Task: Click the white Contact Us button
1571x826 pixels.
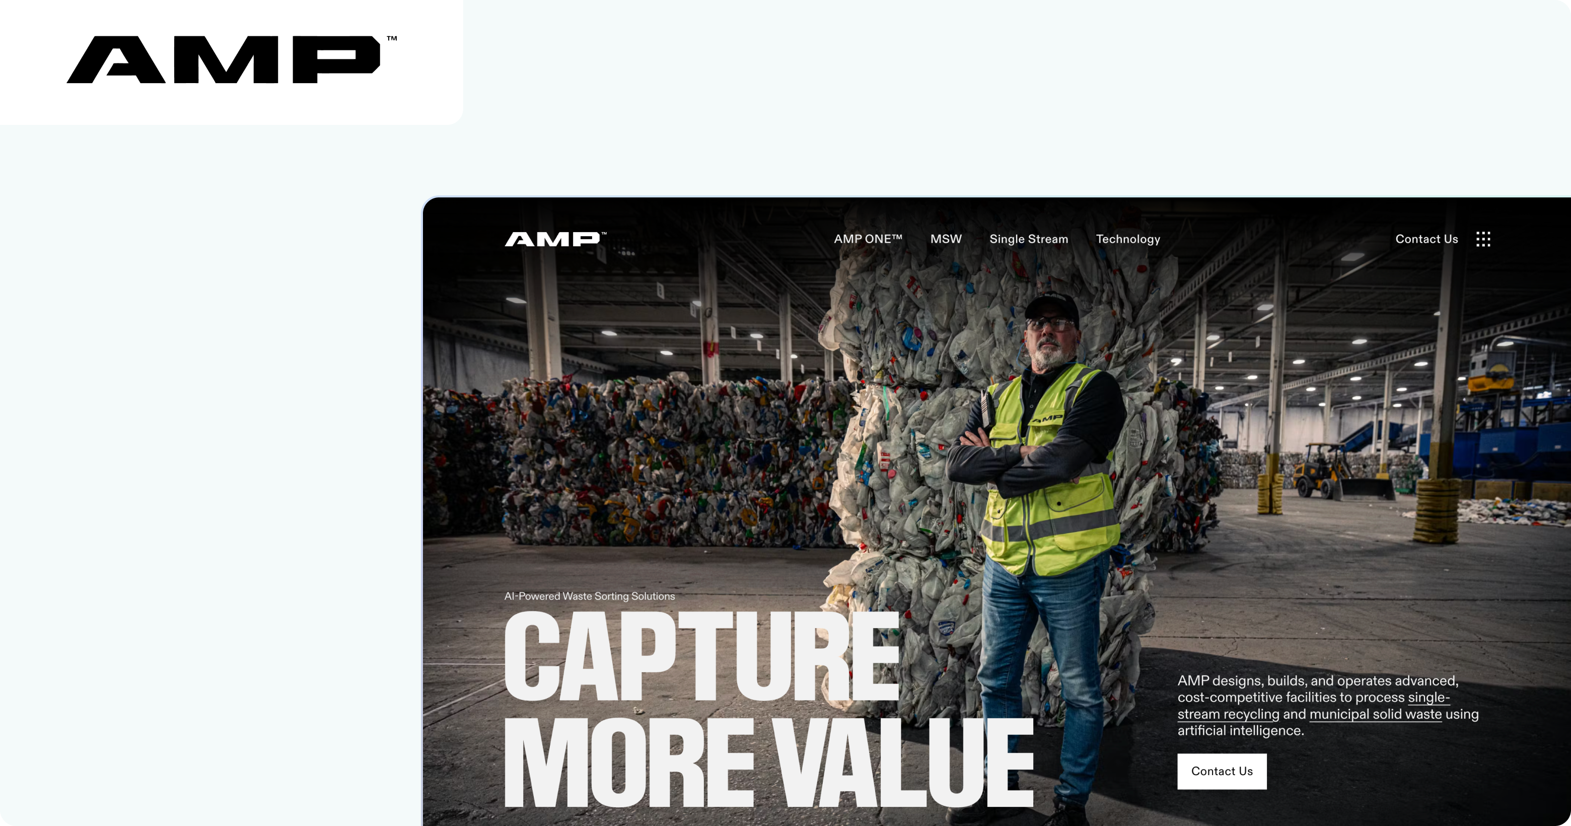Action: click(x=1222, y=771)
